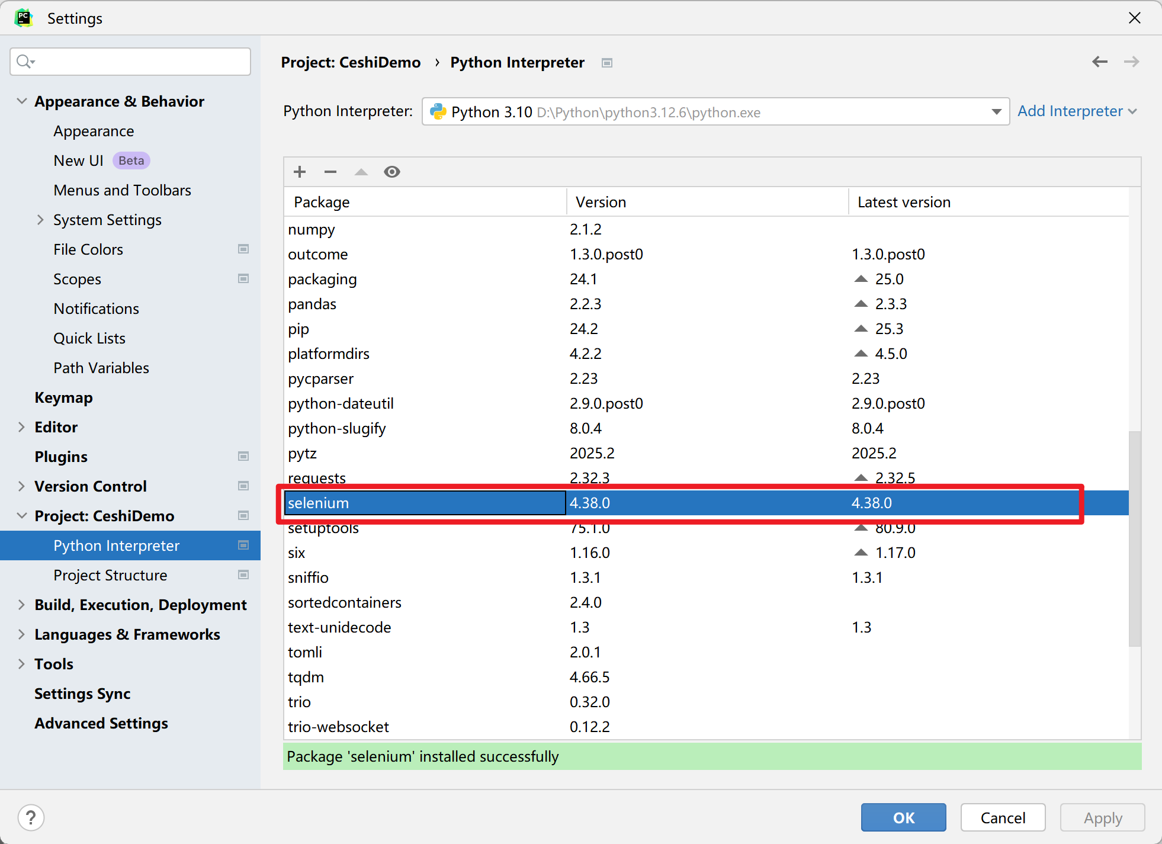This screenshot has width=1162, height=844.
Task: Select the text-unidecode package row
Action: tap(707, 627)
